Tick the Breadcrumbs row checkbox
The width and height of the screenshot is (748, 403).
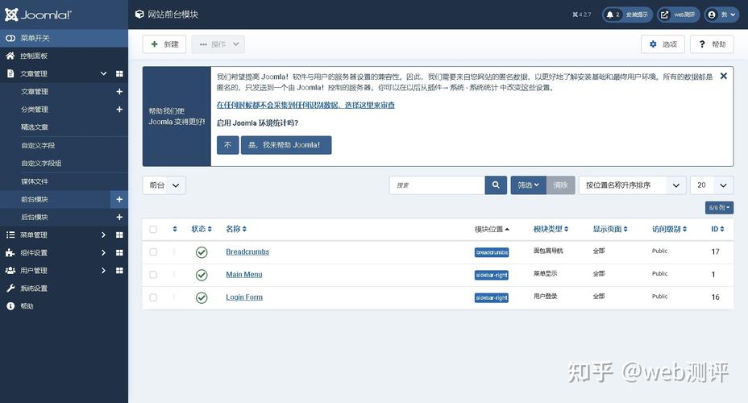(x=153, y=251)
